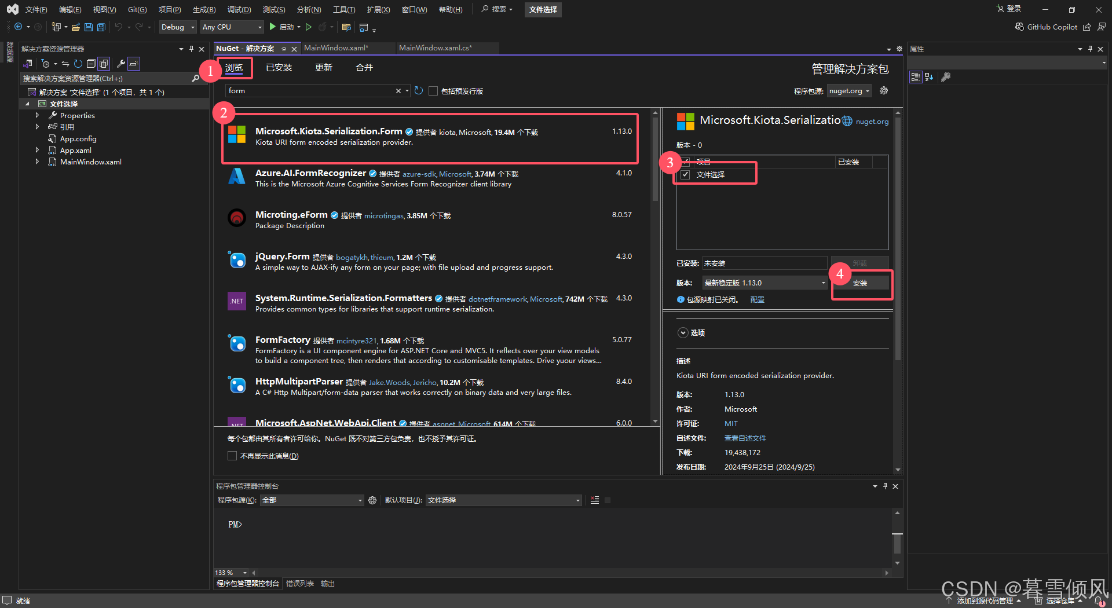The height and width of the screenshot is (608, 1112).
Task: Toggle the 文件选择 project checkbox
Action: click(x=686, y=174)
